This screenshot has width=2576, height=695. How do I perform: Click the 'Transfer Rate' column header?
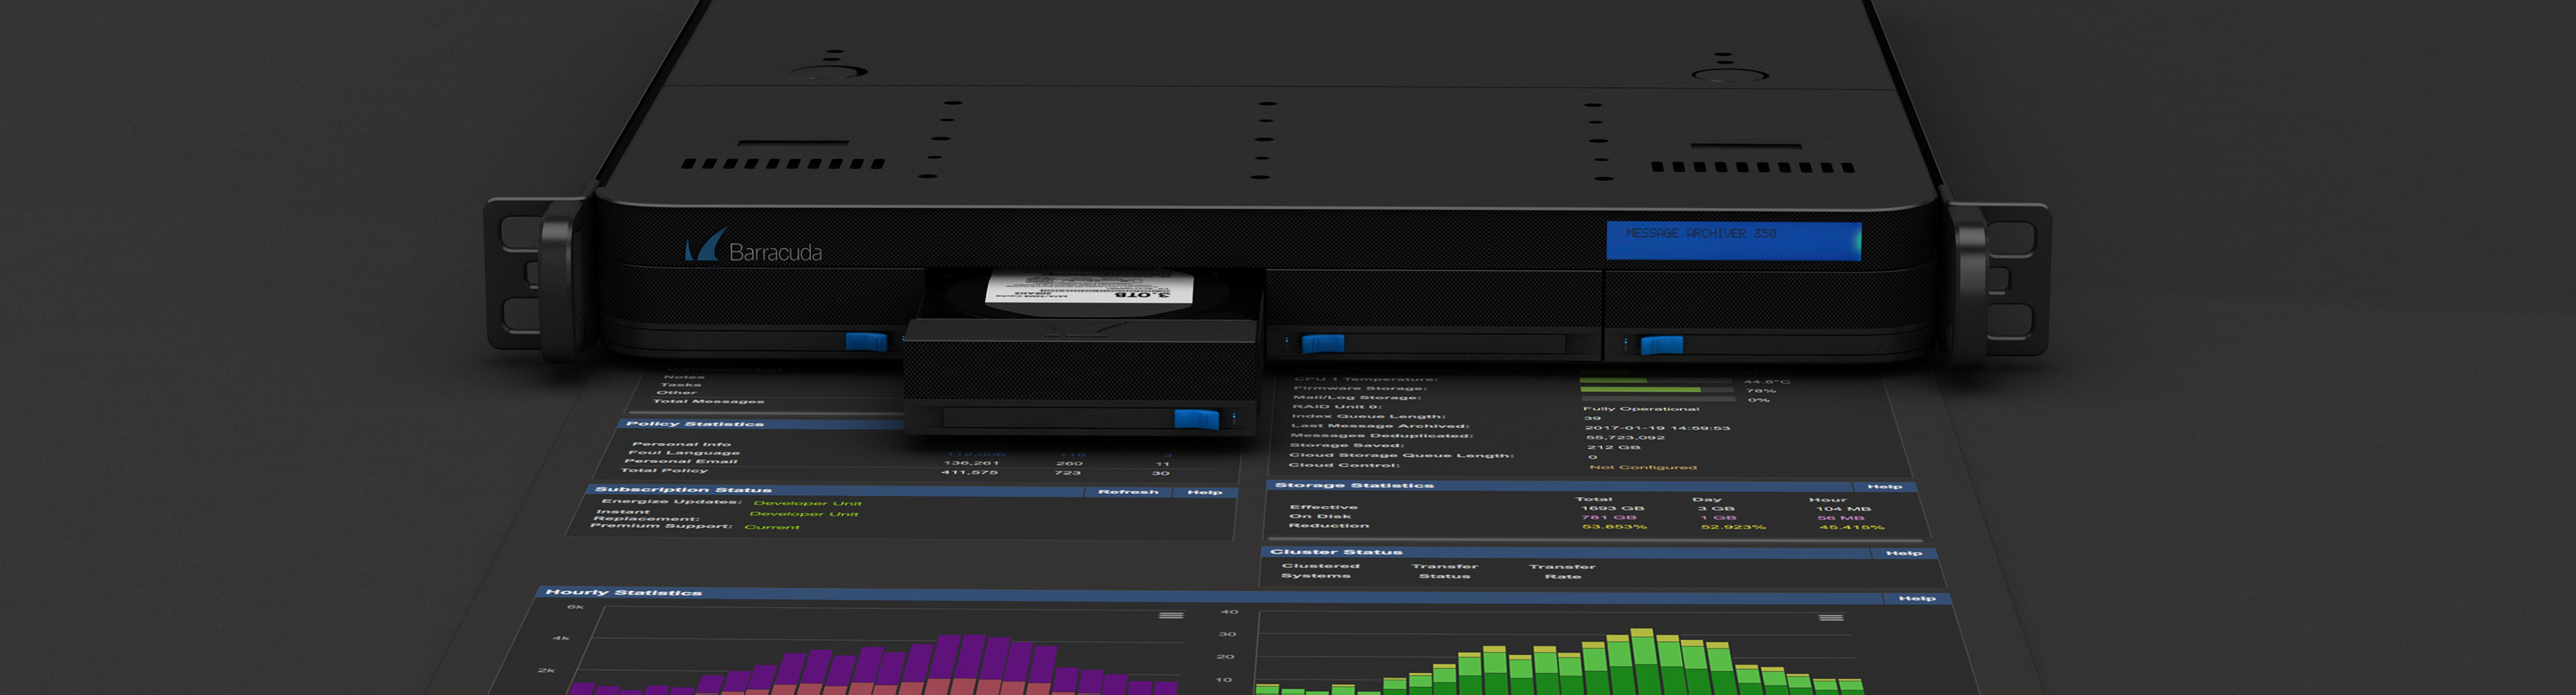pos(1562,572)
